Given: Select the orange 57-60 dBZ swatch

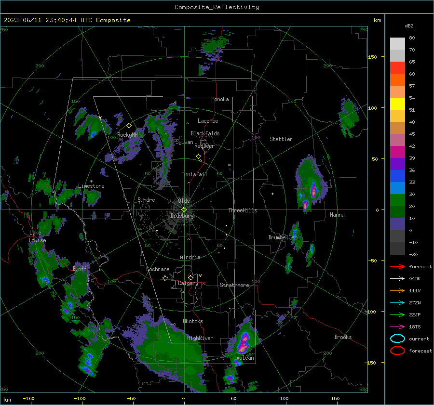Looking at the screenshot, I should pyautogui.click(x=397, y=79).
